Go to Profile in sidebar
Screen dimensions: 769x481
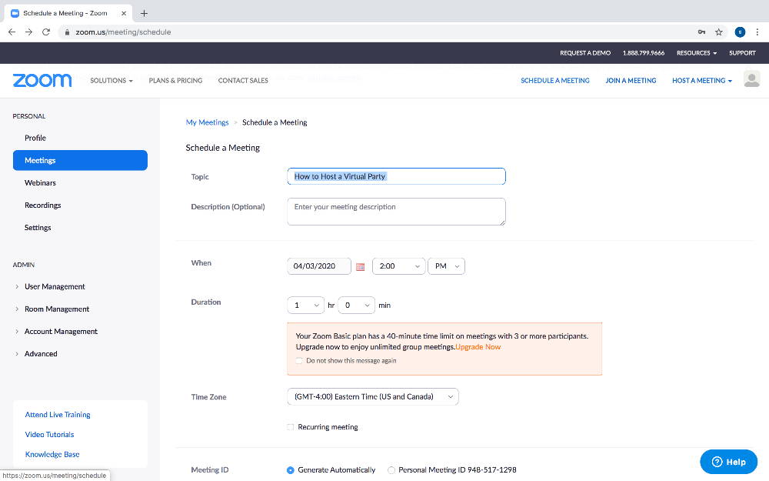[35, 138]
